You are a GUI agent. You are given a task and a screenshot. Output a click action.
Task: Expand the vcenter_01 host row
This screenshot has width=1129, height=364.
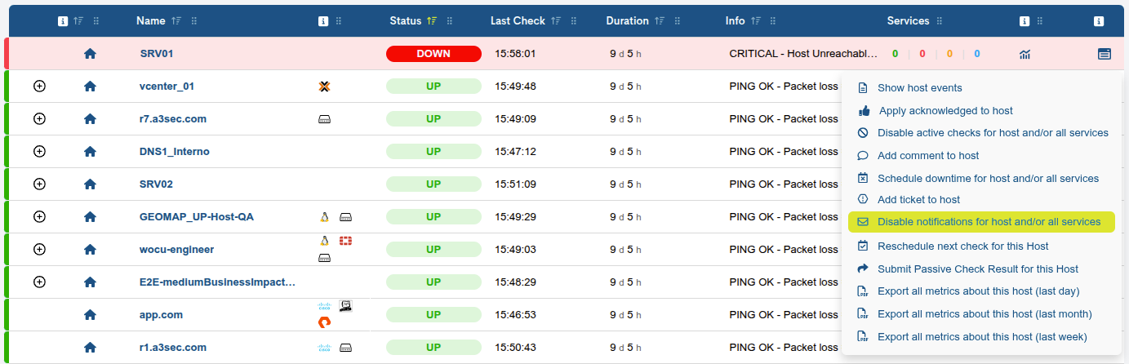coord(39,87)
